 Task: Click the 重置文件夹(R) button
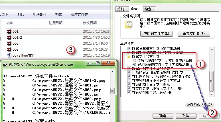coord(194,34)
